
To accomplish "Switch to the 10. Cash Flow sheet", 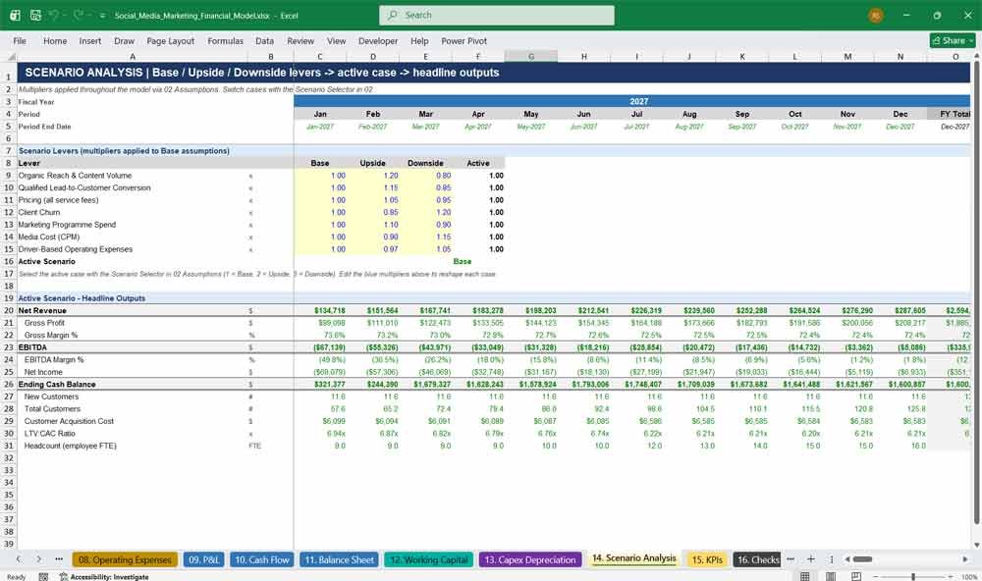I will click(x=262, y=559).
